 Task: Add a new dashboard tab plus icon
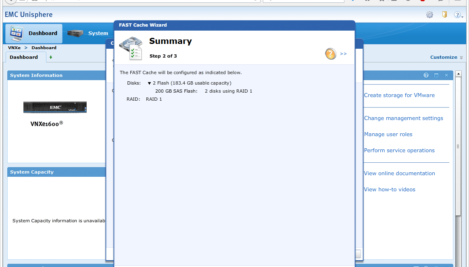pyautogui.click(x=51, y=57)
